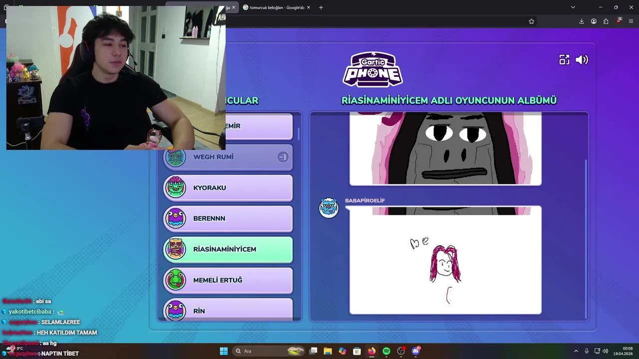639x359 pixels.
Task: Click the Gartic Phone logo
Action: (372, 69)
